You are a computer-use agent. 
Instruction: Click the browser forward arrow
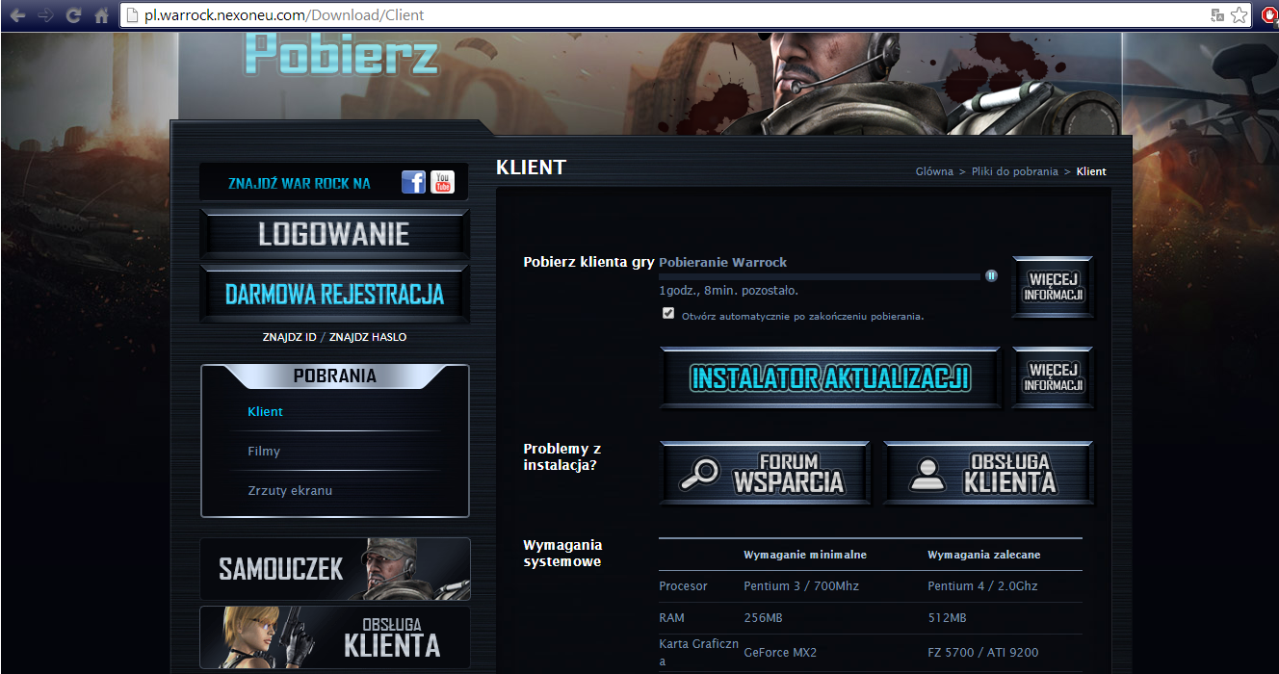click(x=45, y=15)
